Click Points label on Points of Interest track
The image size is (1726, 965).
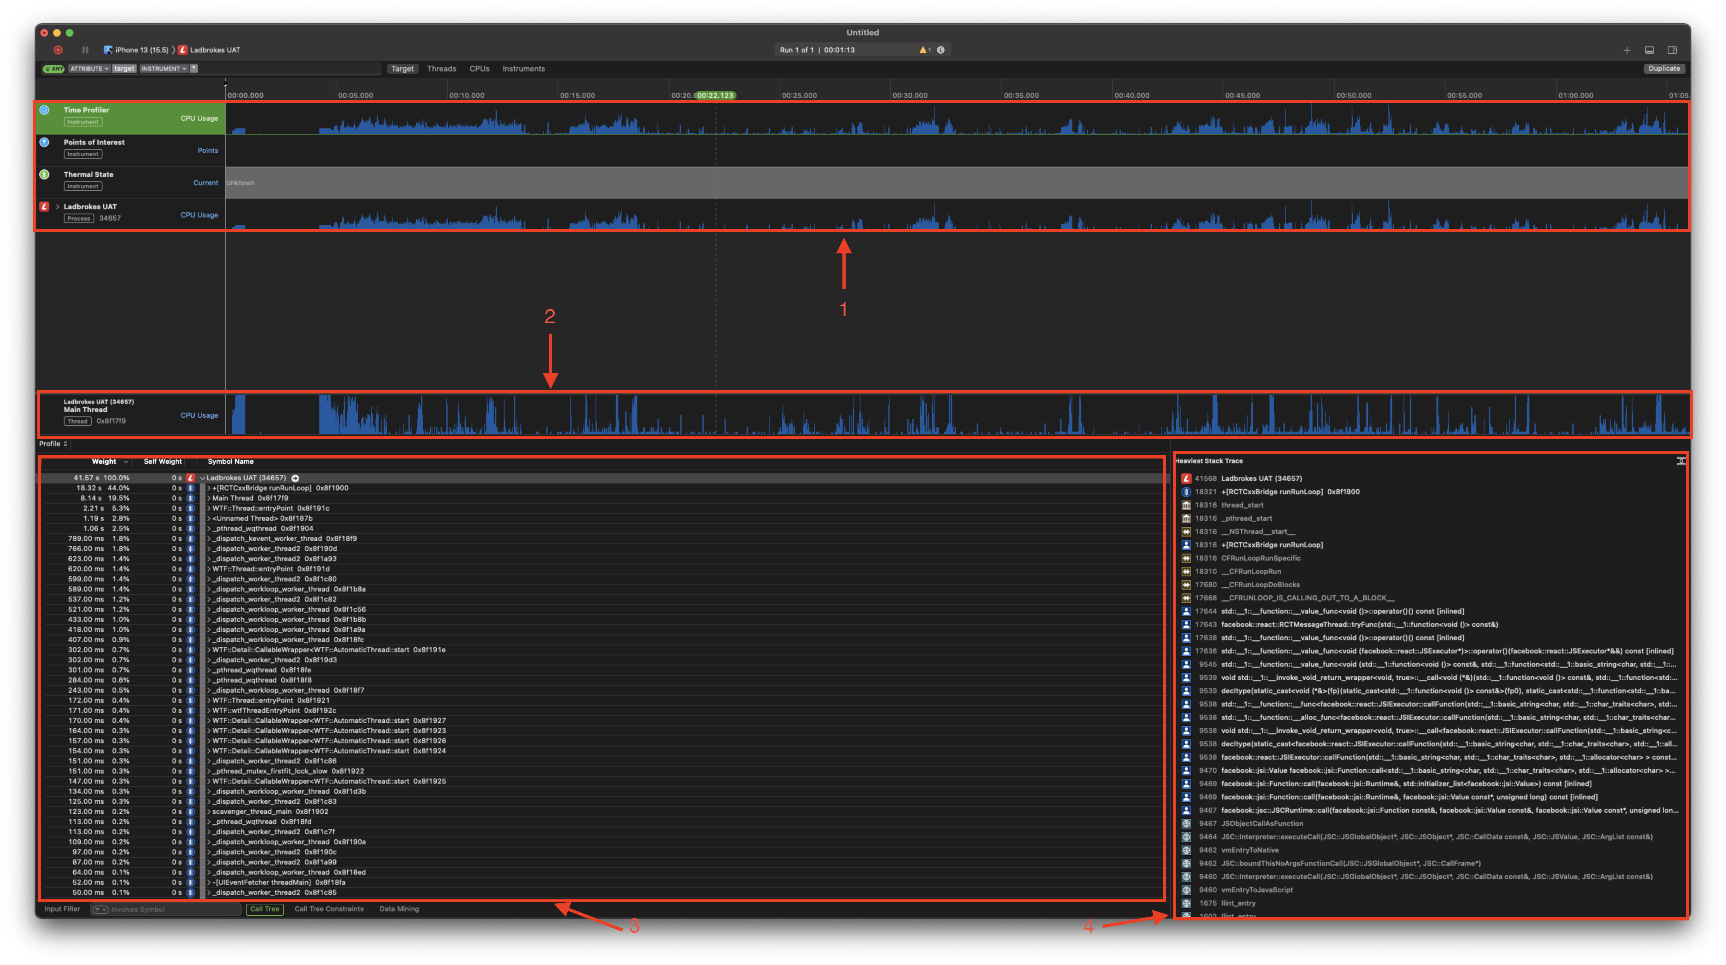point(208,150)
